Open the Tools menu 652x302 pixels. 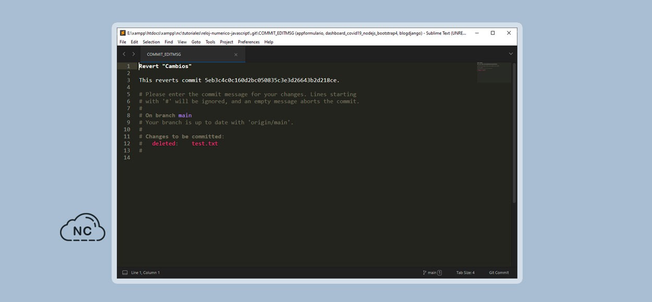click(x=210, y=42)
